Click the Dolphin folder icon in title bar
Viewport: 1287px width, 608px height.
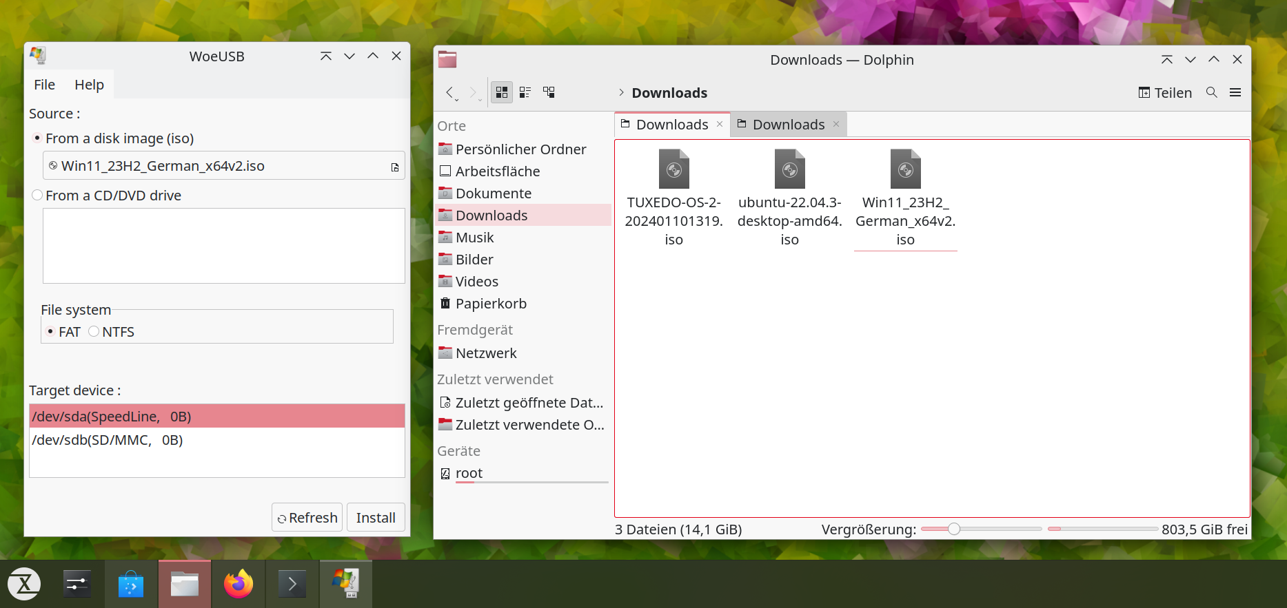pos(447,59)
